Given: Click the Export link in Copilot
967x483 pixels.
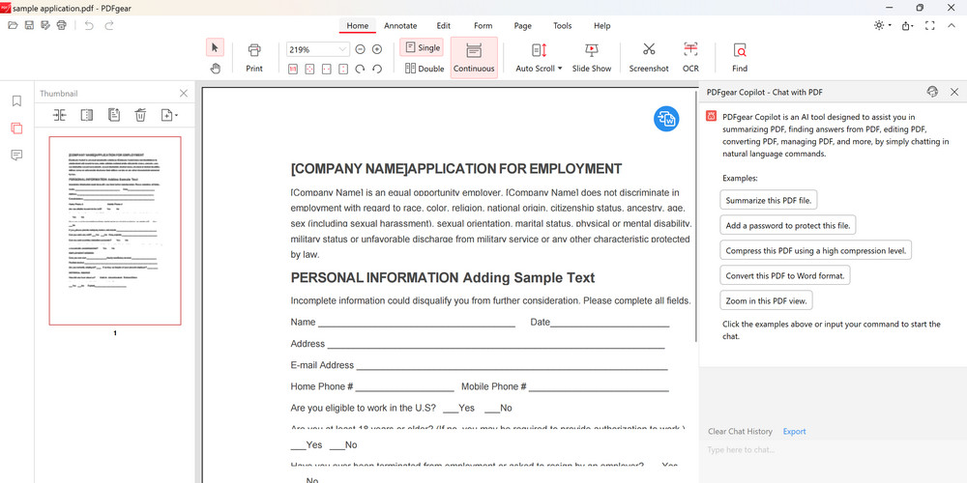Looking at the screenshot, I should 794,431.
